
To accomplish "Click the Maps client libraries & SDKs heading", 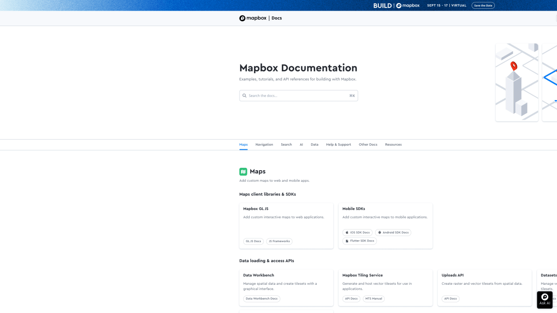I will point(267,194).
